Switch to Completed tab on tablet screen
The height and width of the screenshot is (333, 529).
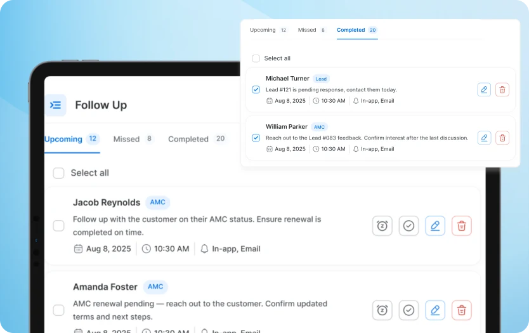coord(198,140)
